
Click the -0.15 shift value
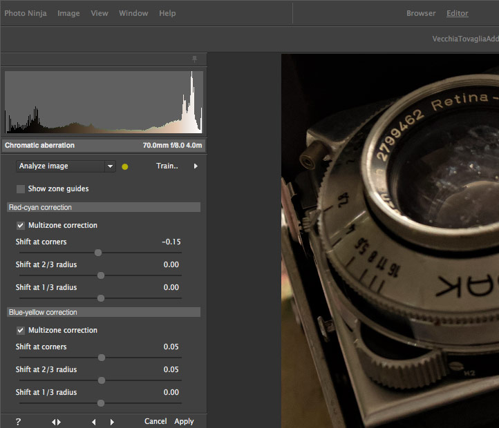(x=171, y=242)
